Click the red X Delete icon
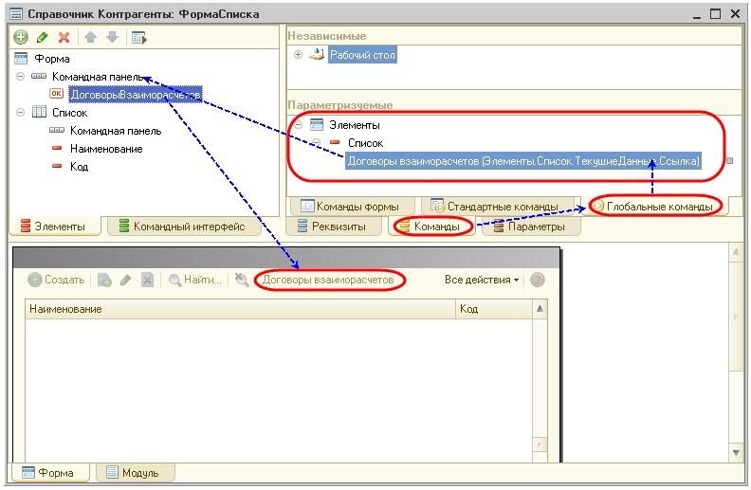 tap(64, 38)
